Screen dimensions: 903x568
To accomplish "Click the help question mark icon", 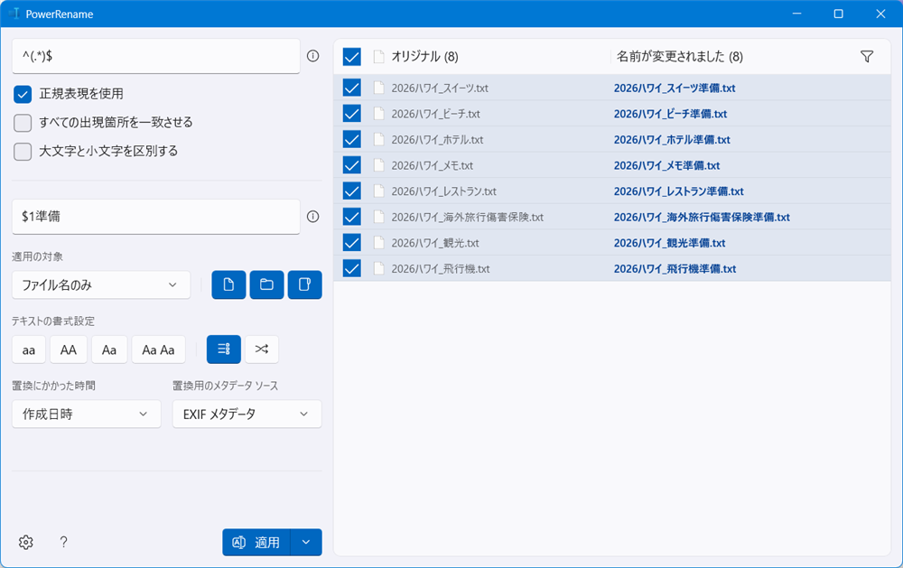I will pos(63,542).
